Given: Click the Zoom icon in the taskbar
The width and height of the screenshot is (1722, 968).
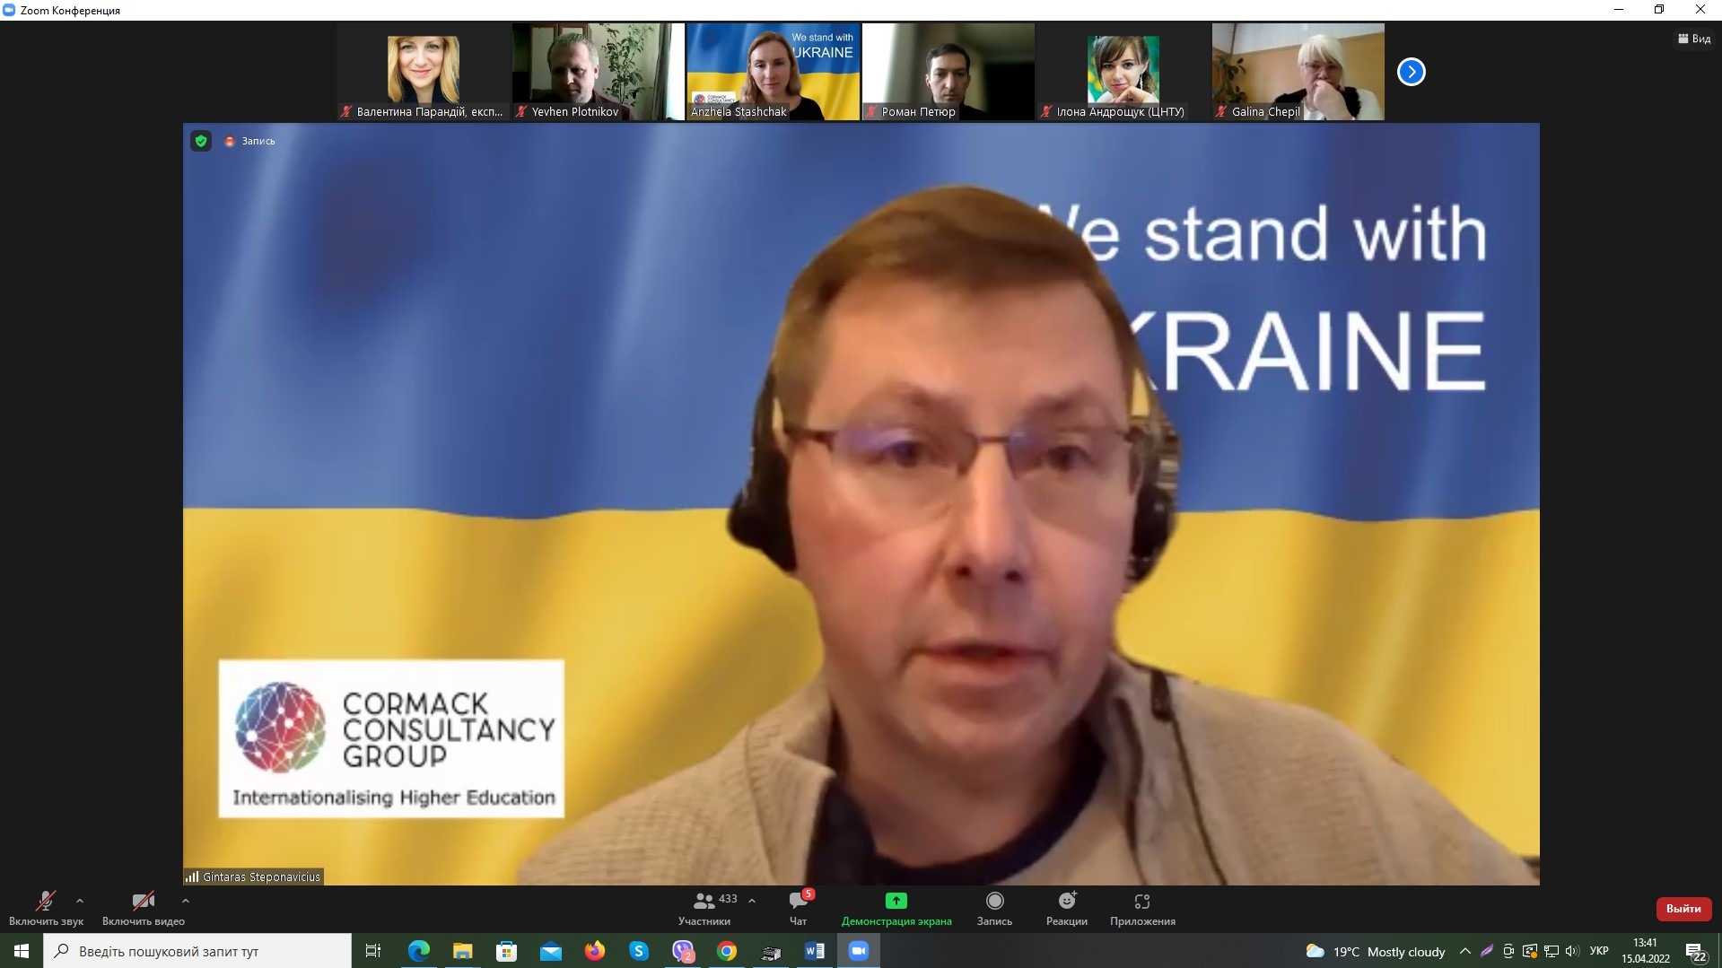Looking at the screenshot, I should click(859, 951).
